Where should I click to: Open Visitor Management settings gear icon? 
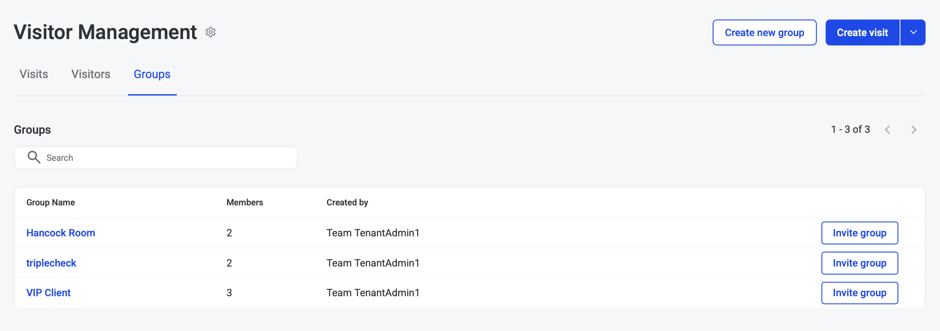(x=210, y=32)
